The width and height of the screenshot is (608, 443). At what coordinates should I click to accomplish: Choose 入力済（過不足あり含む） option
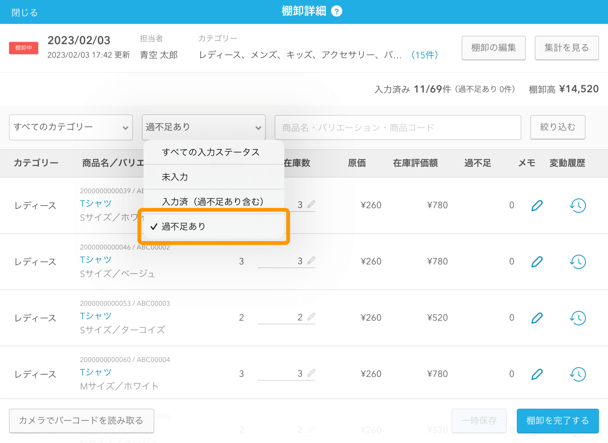point(214,202)
